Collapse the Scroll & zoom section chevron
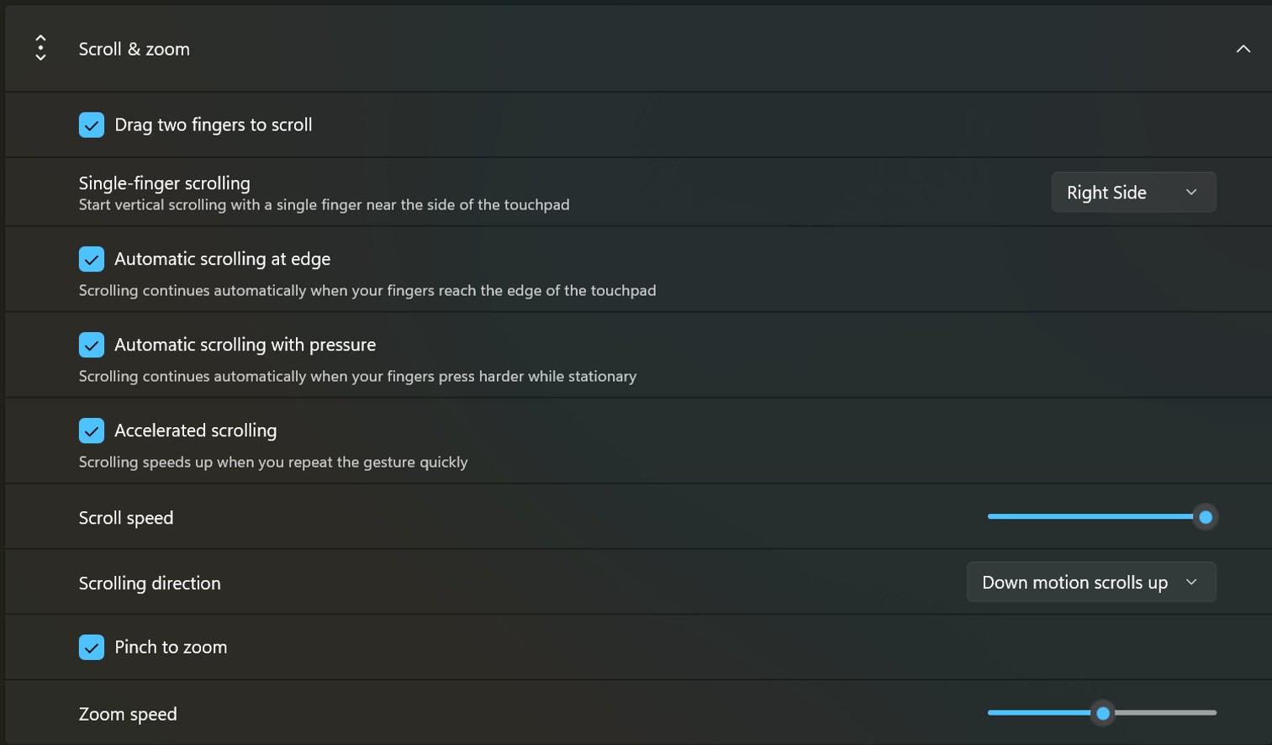1272x745 pixels. [1243, 49]
